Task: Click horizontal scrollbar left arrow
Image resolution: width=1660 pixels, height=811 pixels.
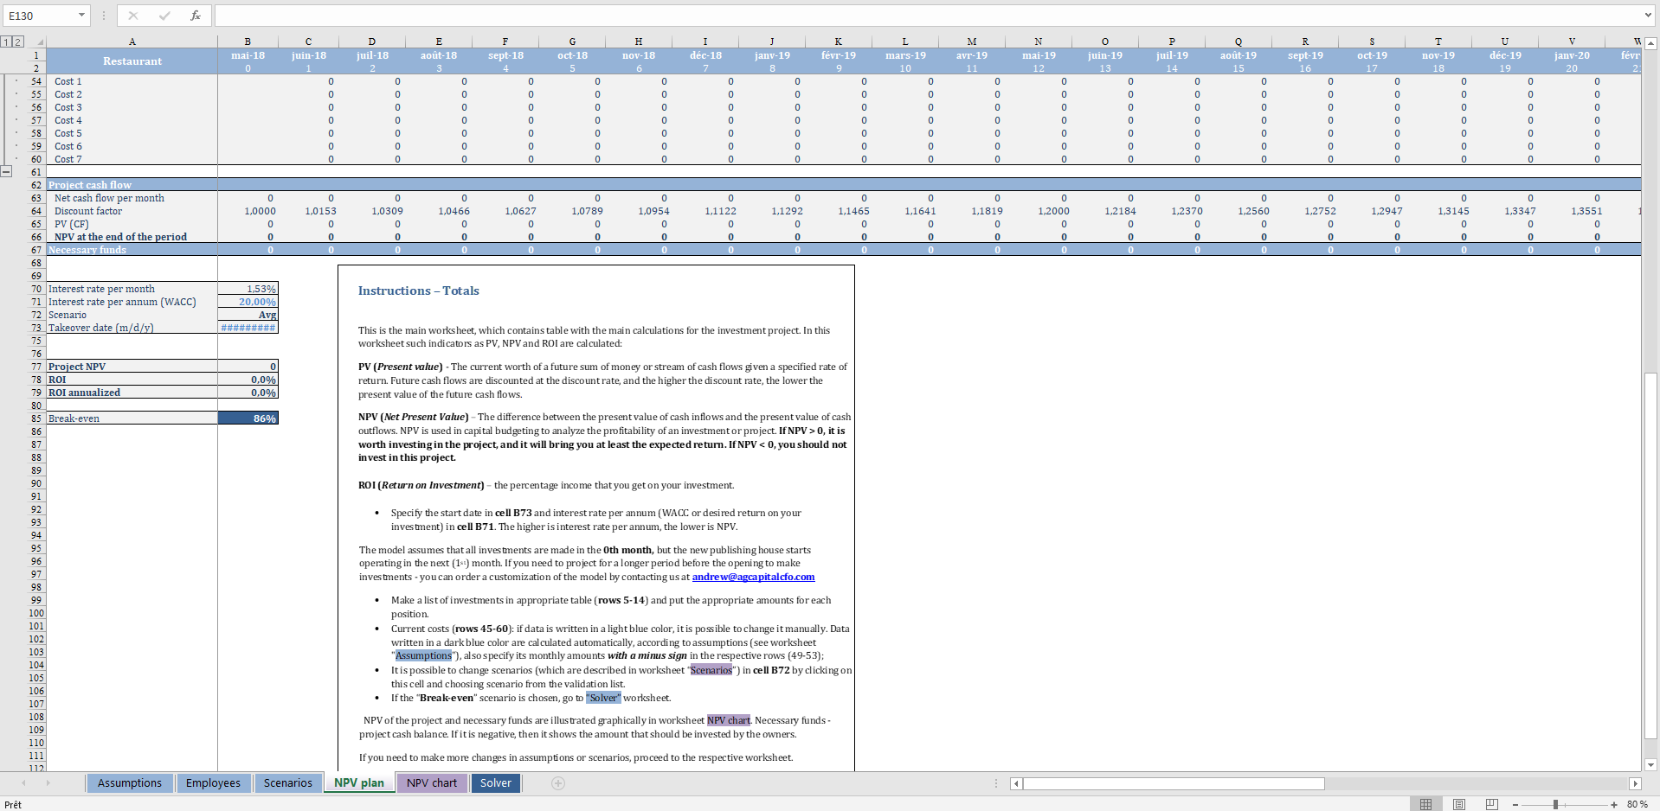Action: (1016, 783)
